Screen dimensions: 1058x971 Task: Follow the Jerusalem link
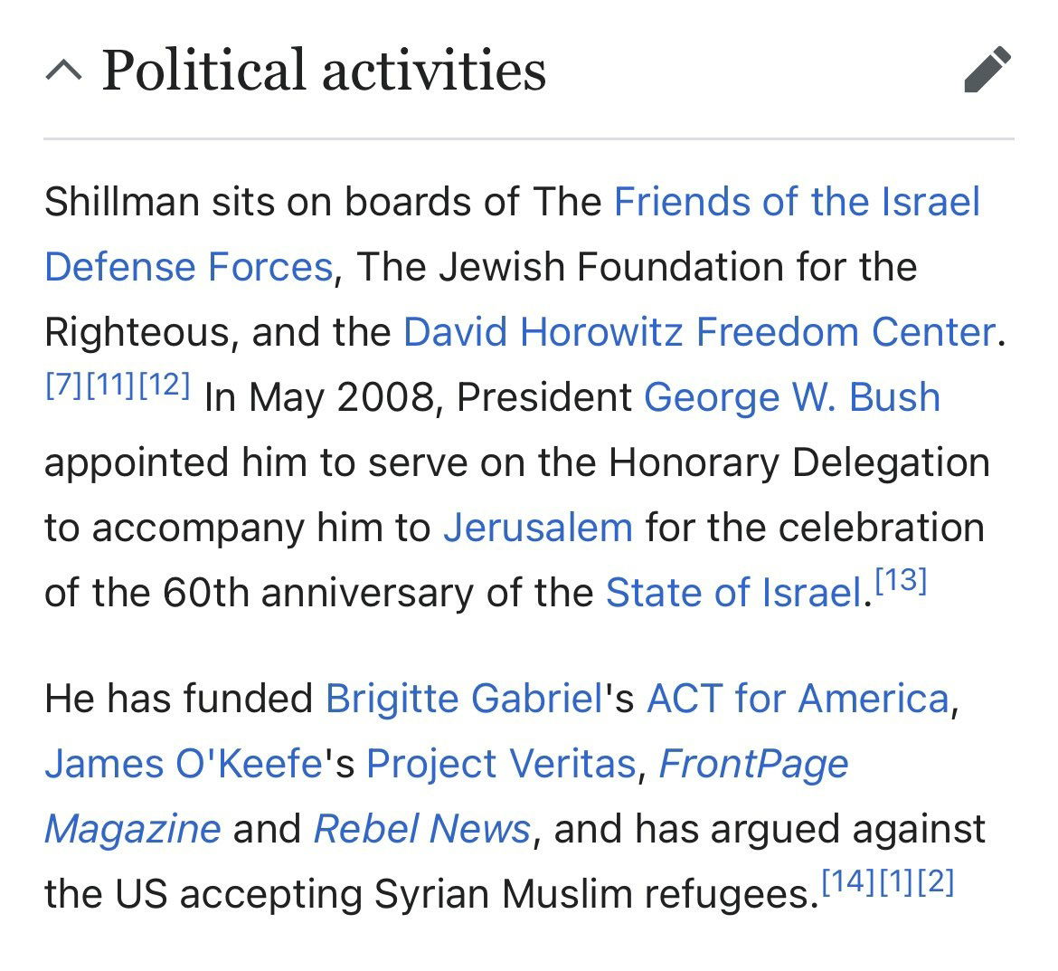coord(537,528)
